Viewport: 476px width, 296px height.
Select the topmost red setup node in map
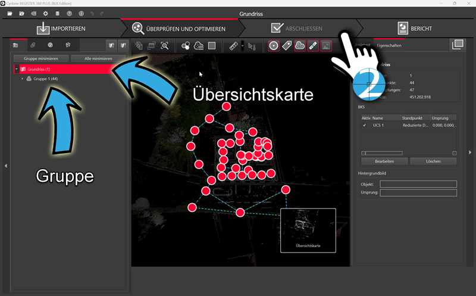point(226,107)
